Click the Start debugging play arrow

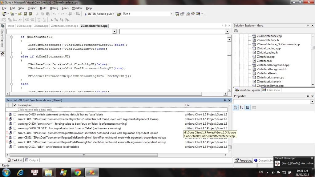click(86, 14)
